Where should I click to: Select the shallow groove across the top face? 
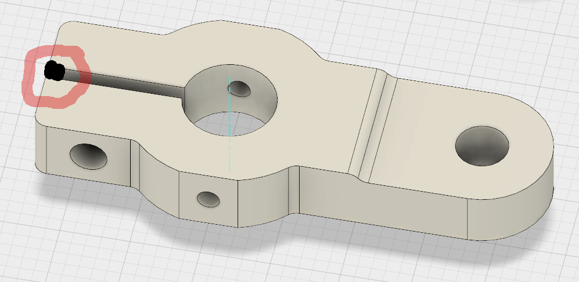tap(372, 125)
